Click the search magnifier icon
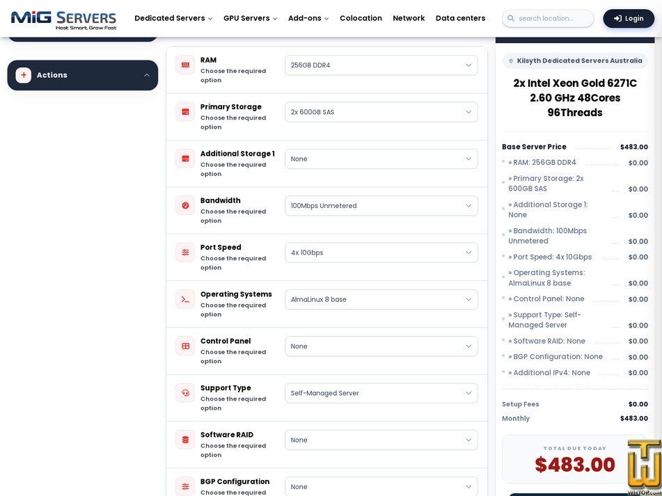The height and width of the screenshot is (496, 662). point(511,19)
